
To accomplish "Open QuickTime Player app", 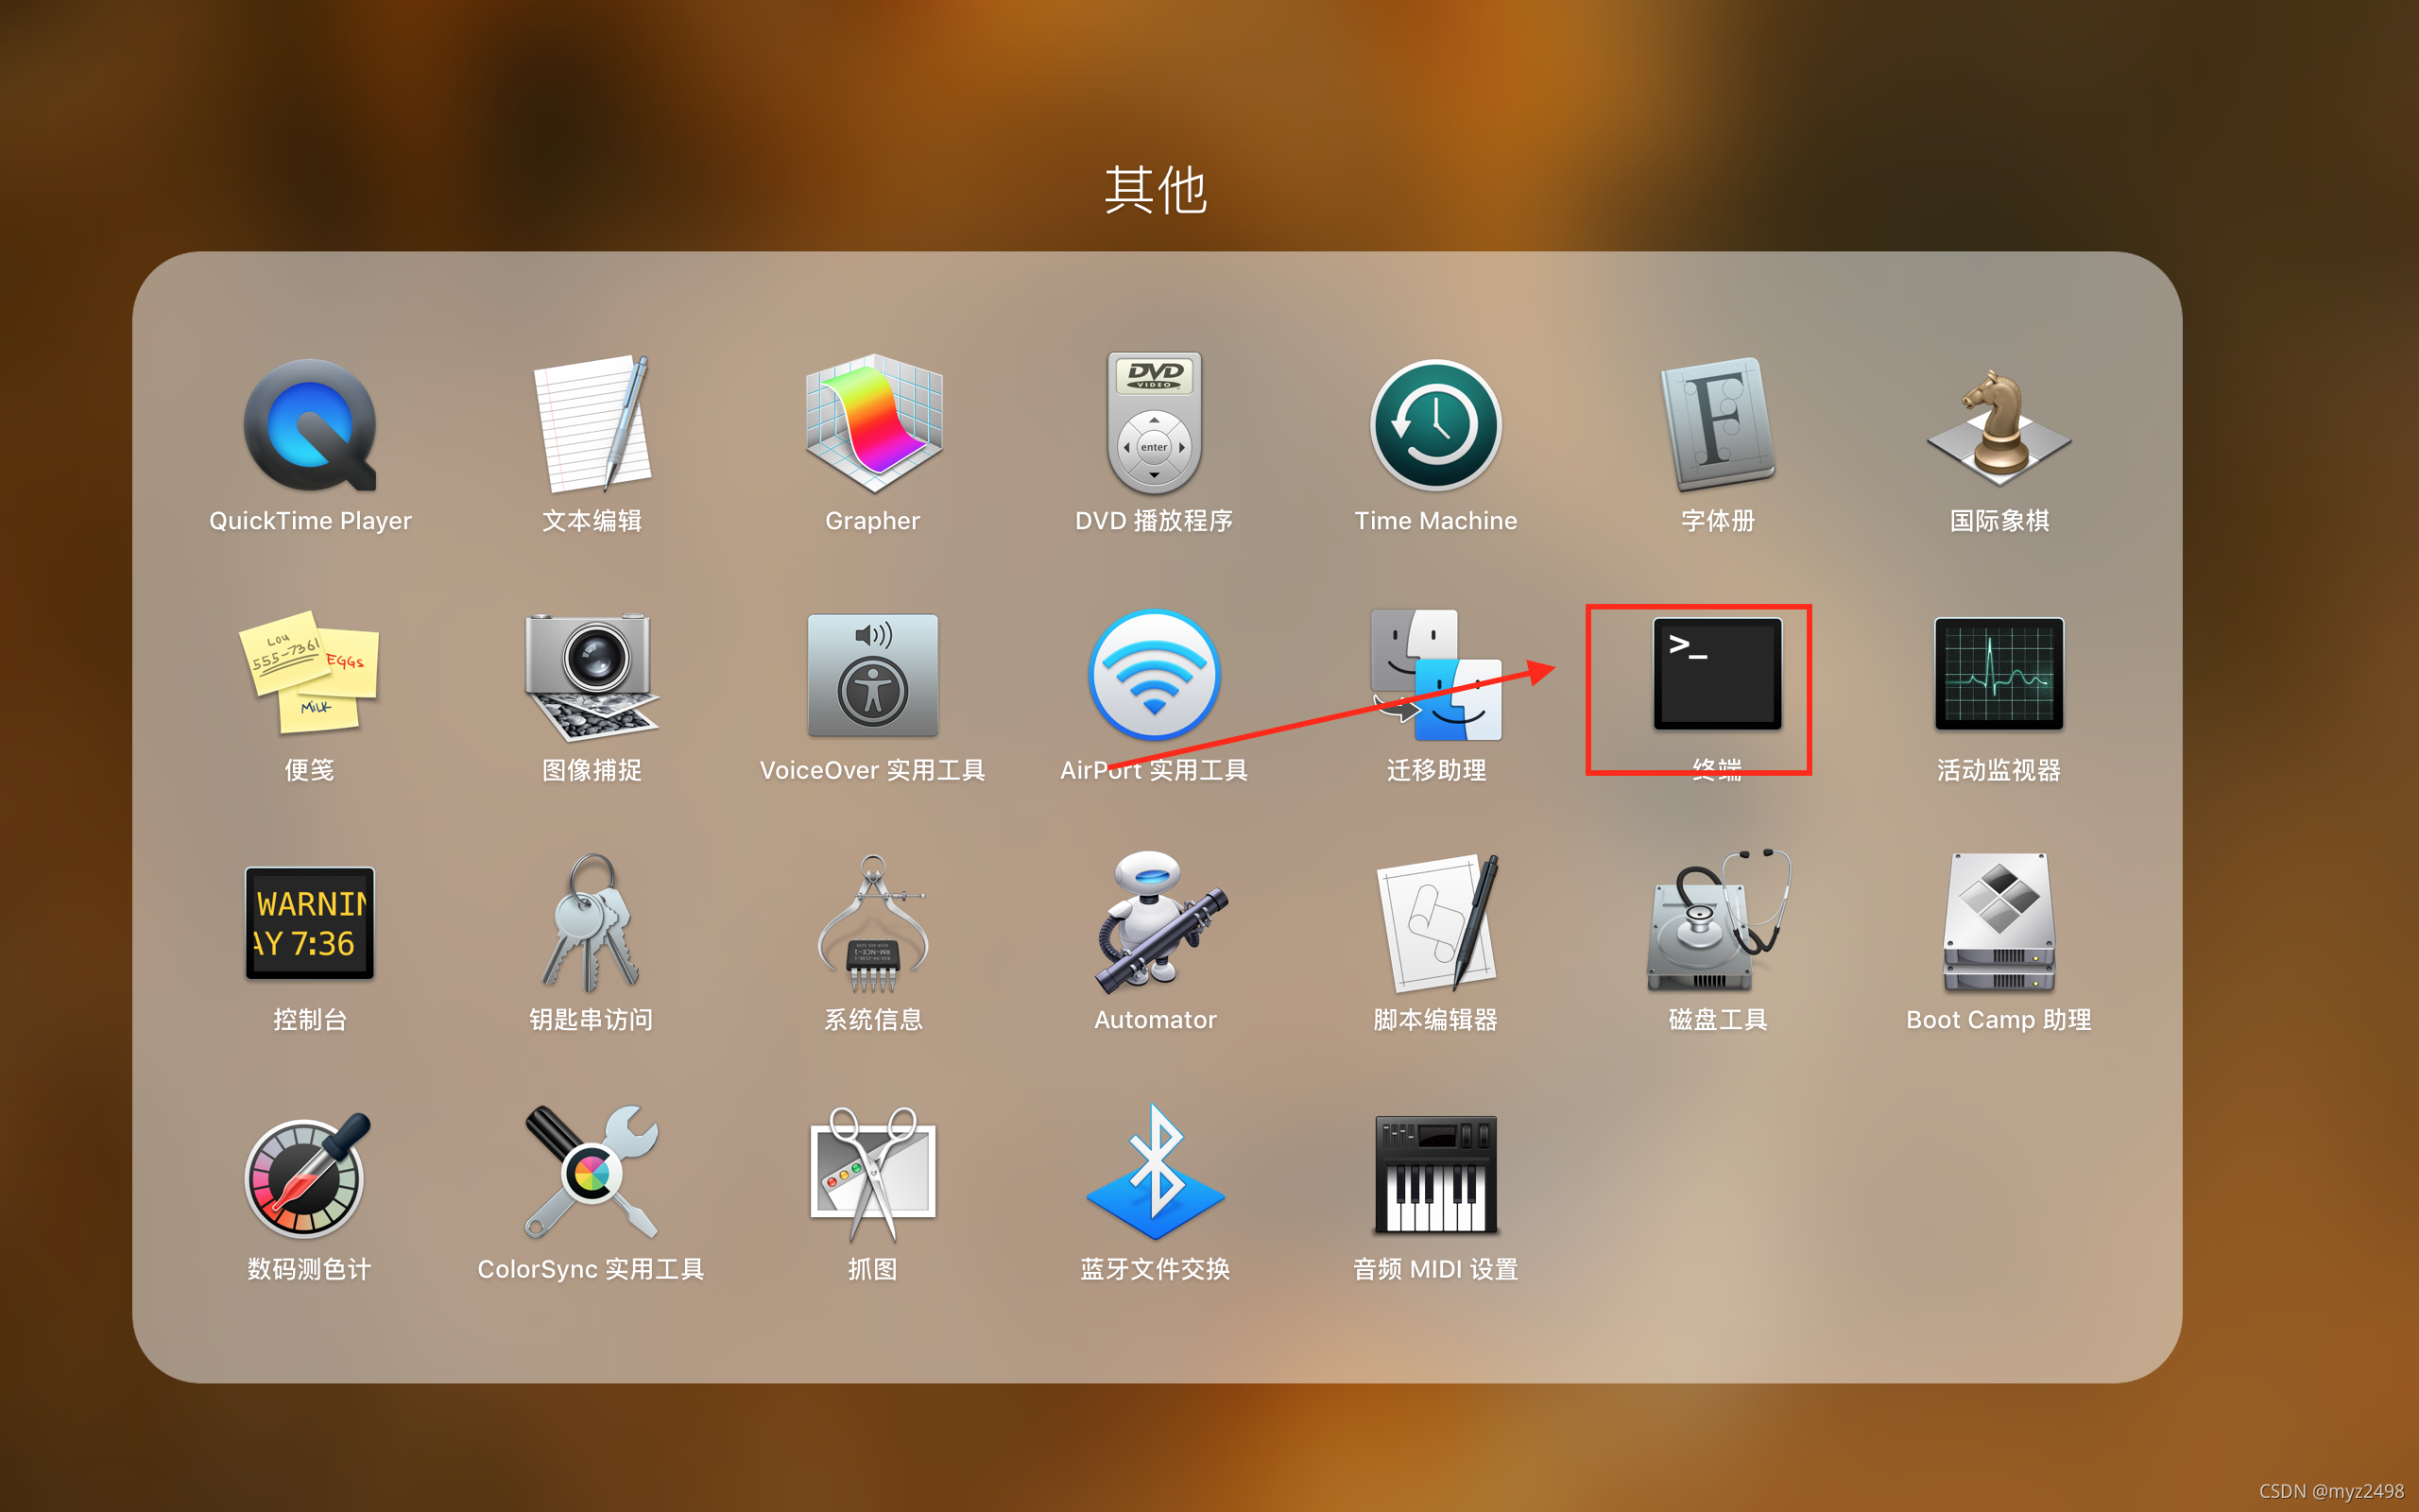I will pos(310,425).
